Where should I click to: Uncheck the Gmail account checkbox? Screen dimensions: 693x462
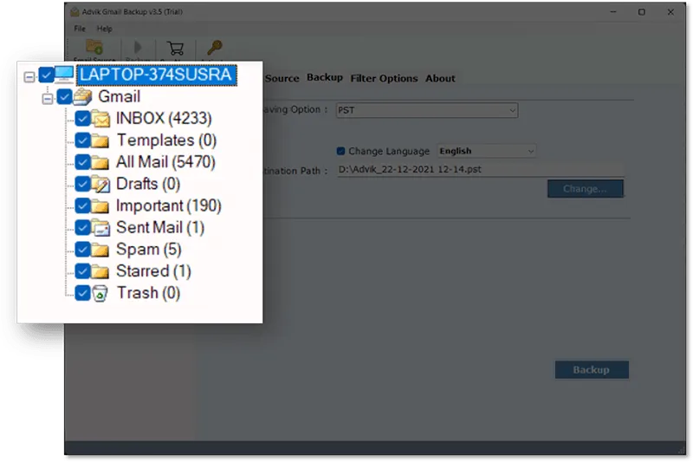(64, 96)
